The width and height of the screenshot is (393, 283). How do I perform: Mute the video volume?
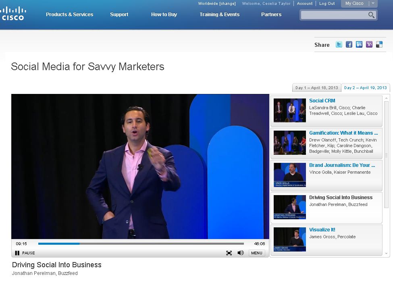point(240,253)
